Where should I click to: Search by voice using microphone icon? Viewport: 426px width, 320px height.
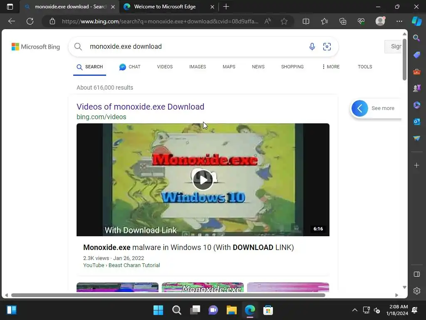[x=312, y=47]
